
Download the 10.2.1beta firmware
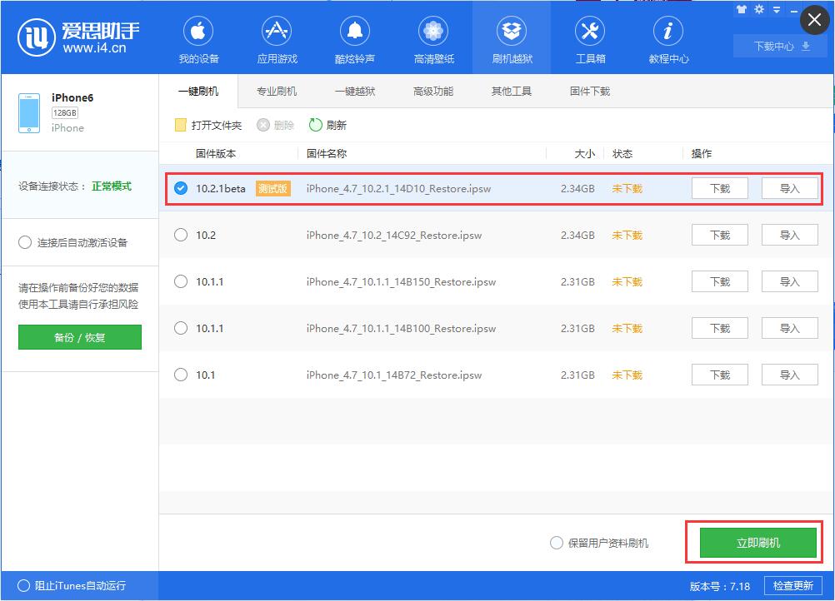(x=718, y=188)
